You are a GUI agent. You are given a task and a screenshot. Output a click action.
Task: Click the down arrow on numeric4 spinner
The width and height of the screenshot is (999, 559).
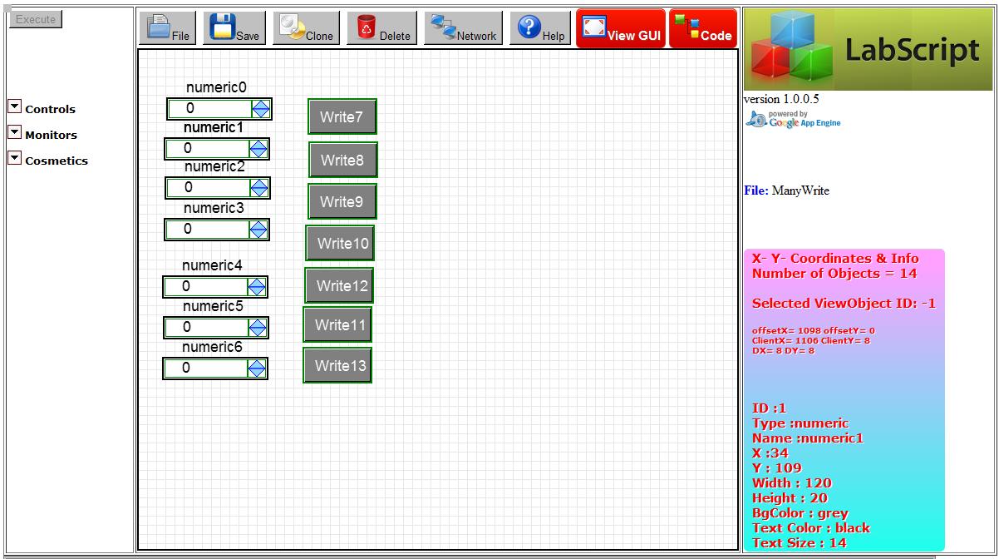257,290
